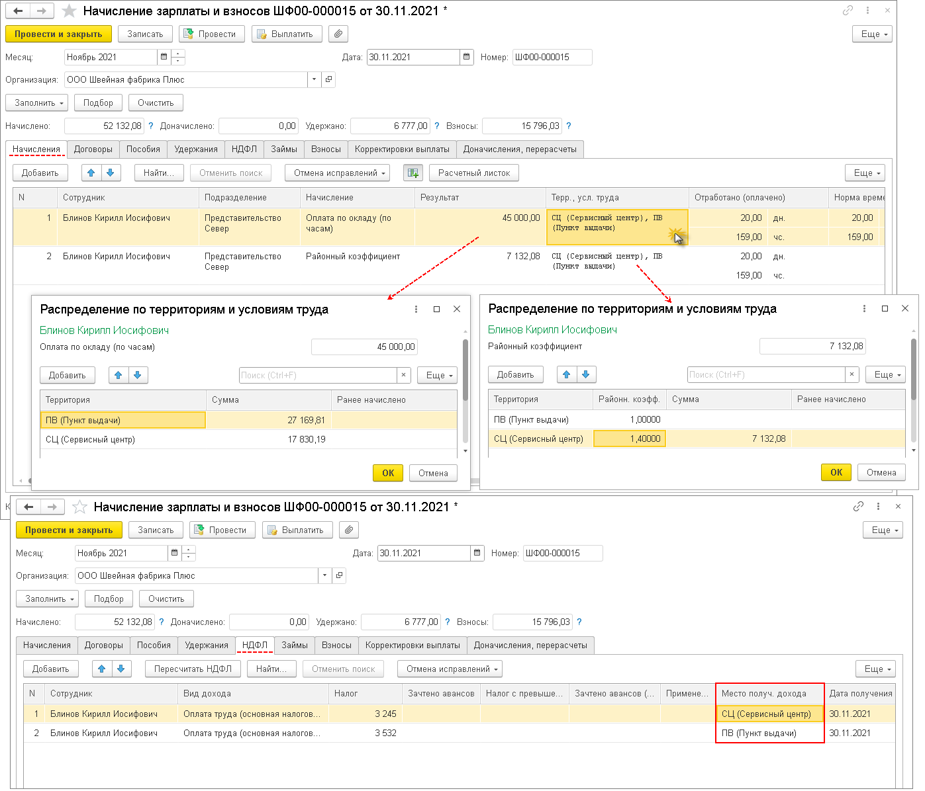This screenshot has width=925, height=791.
Task: Open the Заполнить dropdown in top window
Action: (x=37, y=103)
